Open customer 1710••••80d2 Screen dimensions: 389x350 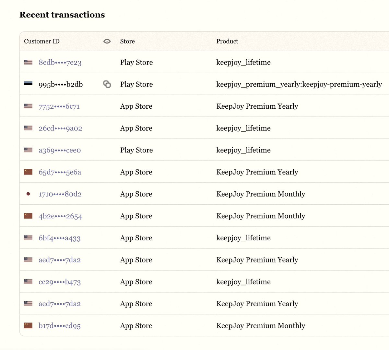pos(60,194)
